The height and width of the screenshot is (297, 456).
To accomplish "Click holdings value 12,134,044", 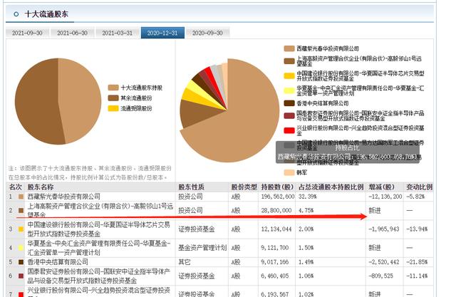I will [x=276, y=229].
